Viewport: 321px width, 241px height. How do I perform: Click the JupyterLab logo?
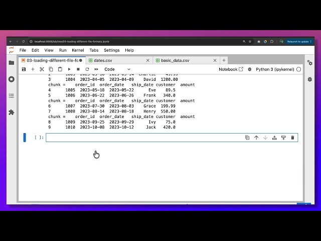point(12,50)
